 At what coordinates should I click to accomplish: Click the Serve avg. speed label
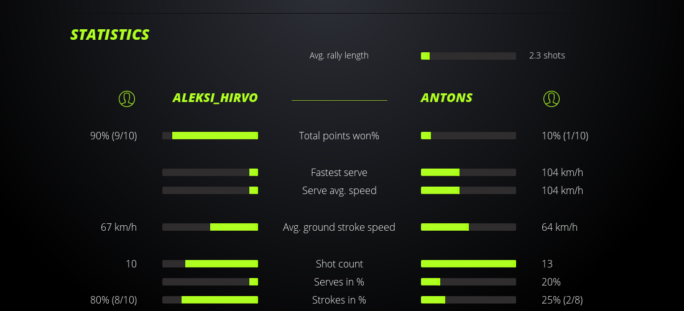point(339,190)
